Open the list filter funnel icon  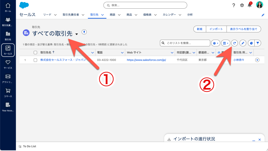point(258,43)
